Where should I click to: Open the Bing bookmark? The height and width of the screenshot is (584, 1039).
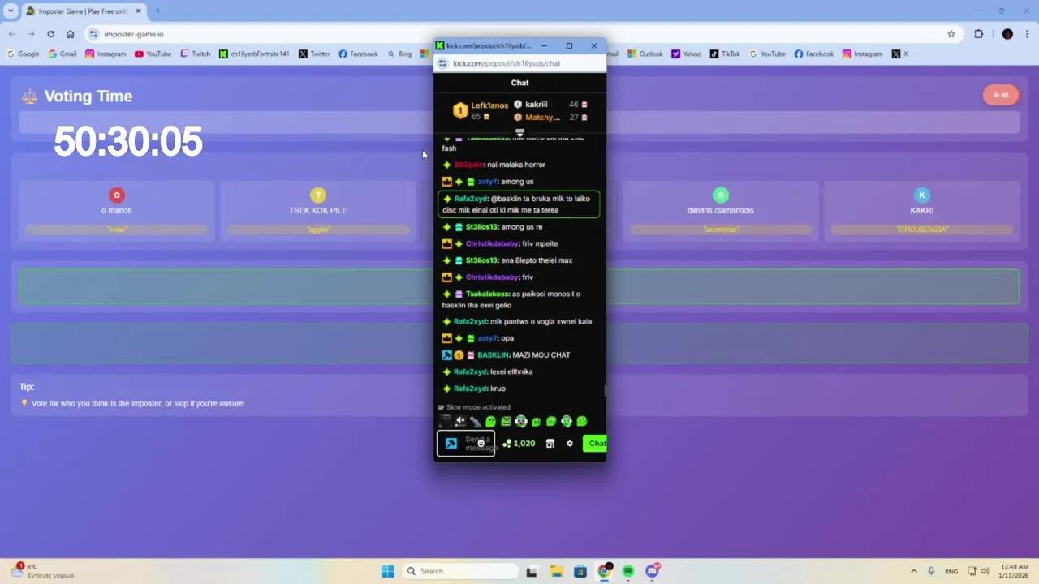399,54
